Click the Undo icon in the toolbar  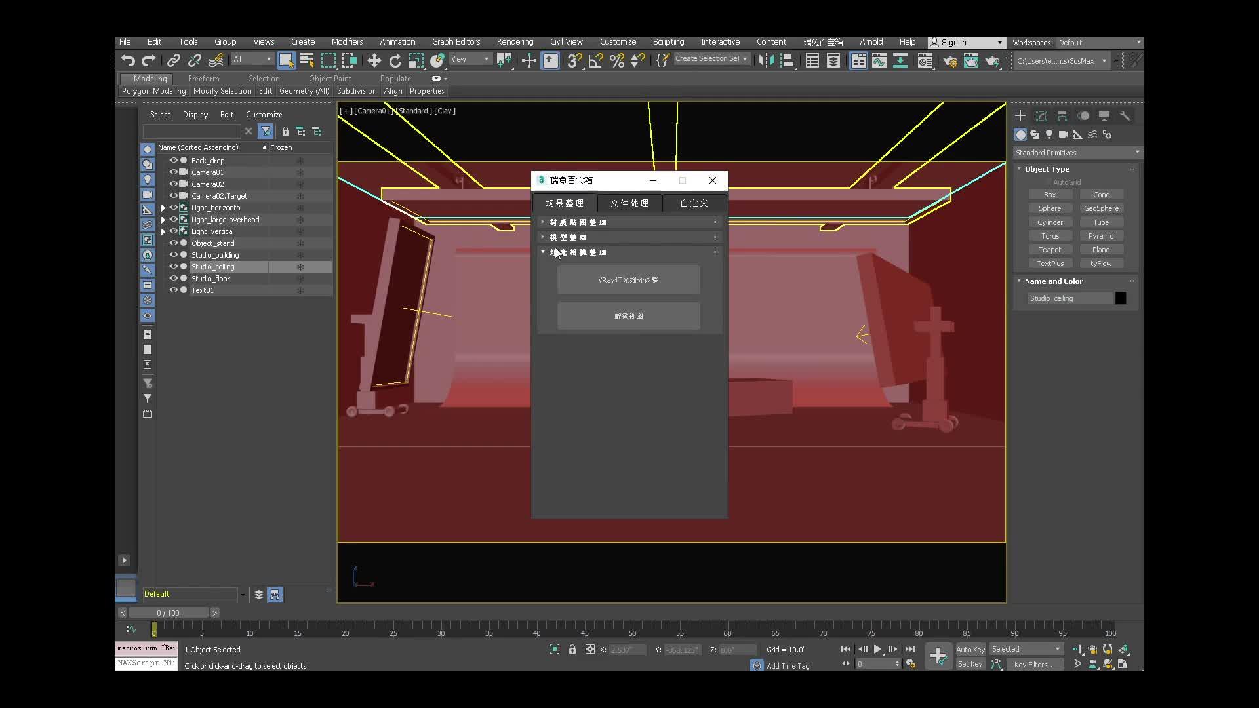(x=128, y=60)
